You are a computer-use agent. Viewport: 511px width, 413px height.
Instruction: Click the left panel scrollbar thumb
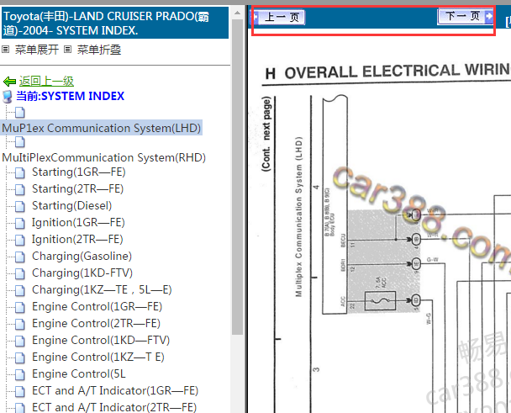[237, 177]
